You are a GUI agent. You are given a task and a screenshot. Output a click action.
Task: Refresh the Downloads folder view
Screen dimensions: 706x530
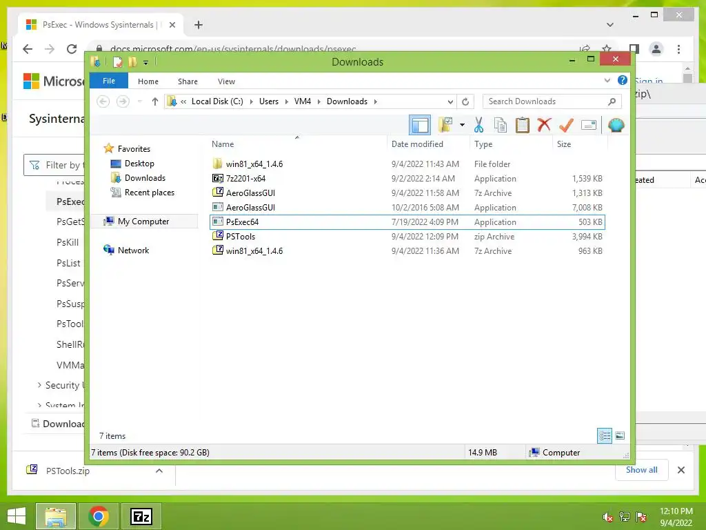(x=465, y=102)
